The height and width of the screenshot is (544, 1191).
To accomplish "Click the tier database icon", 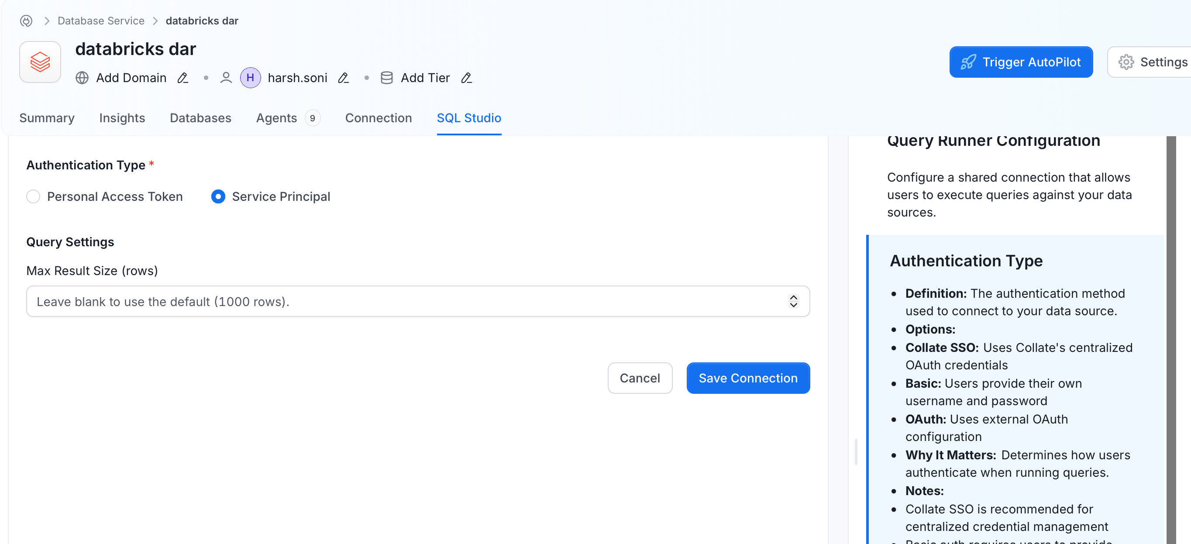I will point(386,78).
